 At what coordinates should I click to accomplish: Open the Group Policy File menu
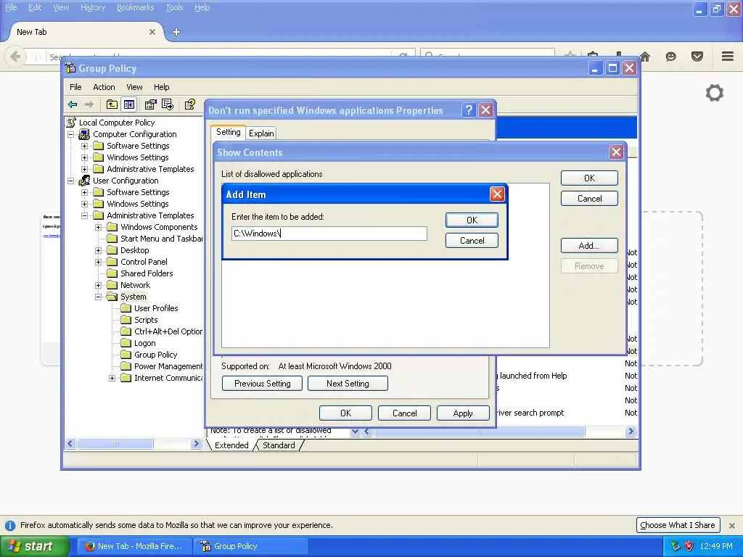(75, 87)
